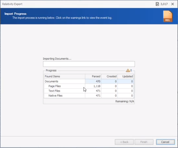The image size is (178, 148).
Task: Click the Finish button
Action: coord(144,142)
